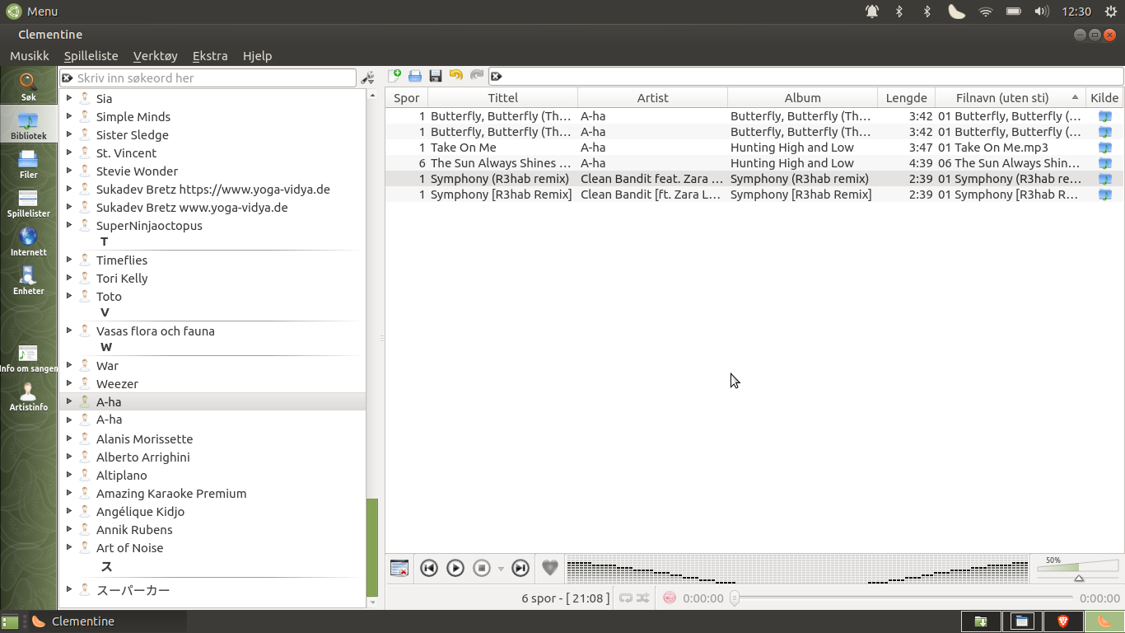The height and width of the screenshot is (633, 1125).
Task: Open the Søk panel in the sidebar
Action: point(29,86)
